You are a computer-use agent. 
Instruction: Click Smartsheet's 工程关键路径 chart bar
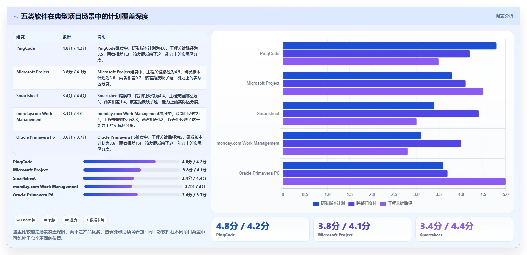pyautogui.click(x=350, y=122)
